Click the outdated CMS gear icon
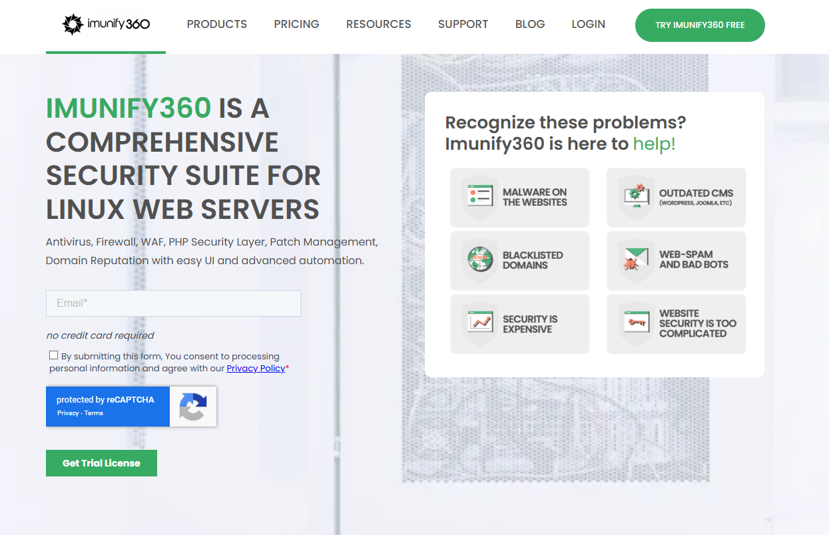 click(x=636, y=197)
